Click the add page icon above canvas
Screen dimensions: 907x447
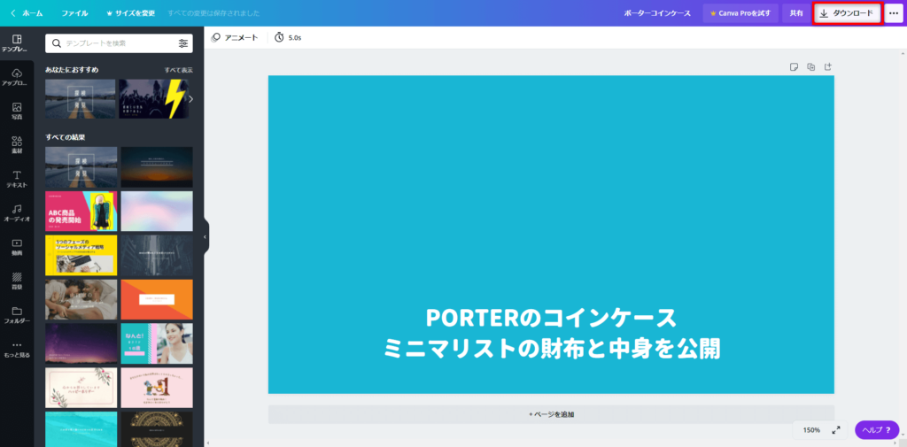point(828,66)
